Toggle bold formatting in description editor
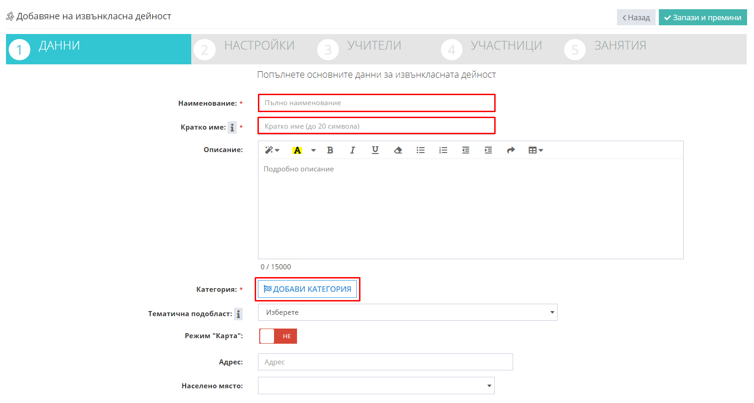This screenshot has width=754, height=403. pos(330,150)
